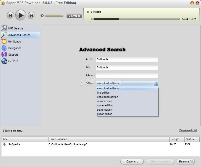
Task: Click the Download button near volume
Action: point(74,16)
